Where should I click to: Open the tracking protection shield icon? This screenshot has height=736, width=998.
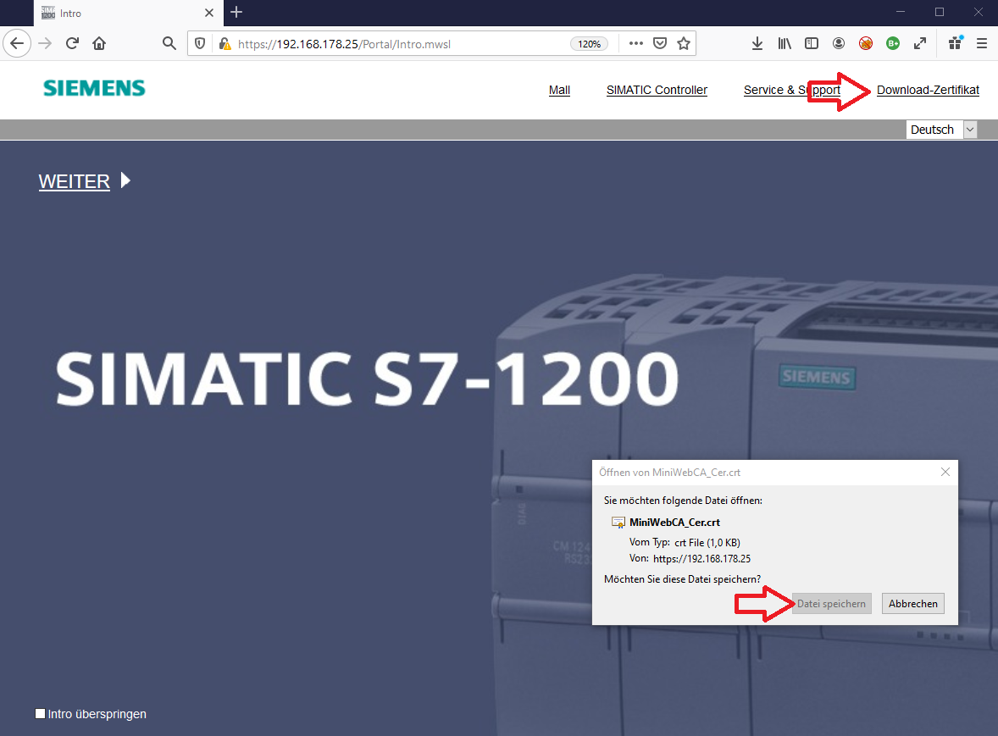point(200,43)
